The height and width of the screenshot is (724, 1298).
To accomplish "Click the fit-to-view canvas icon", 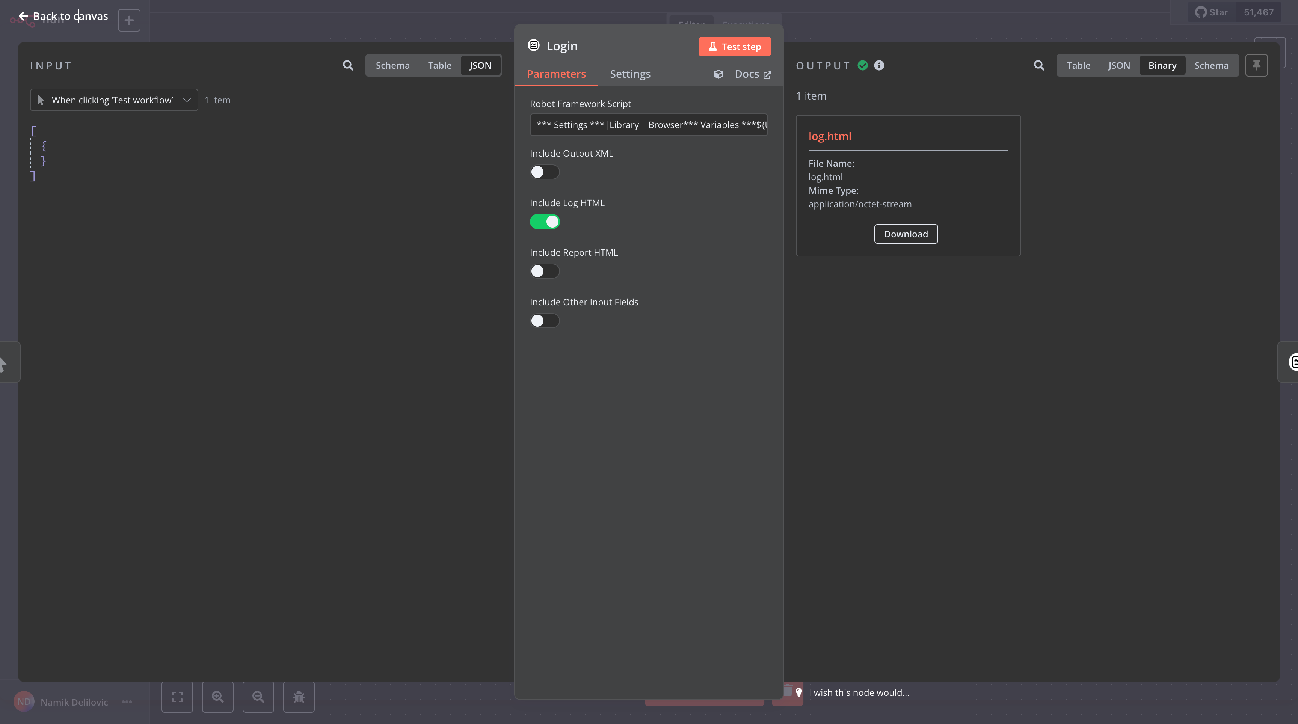I will [x=177, y=697].
